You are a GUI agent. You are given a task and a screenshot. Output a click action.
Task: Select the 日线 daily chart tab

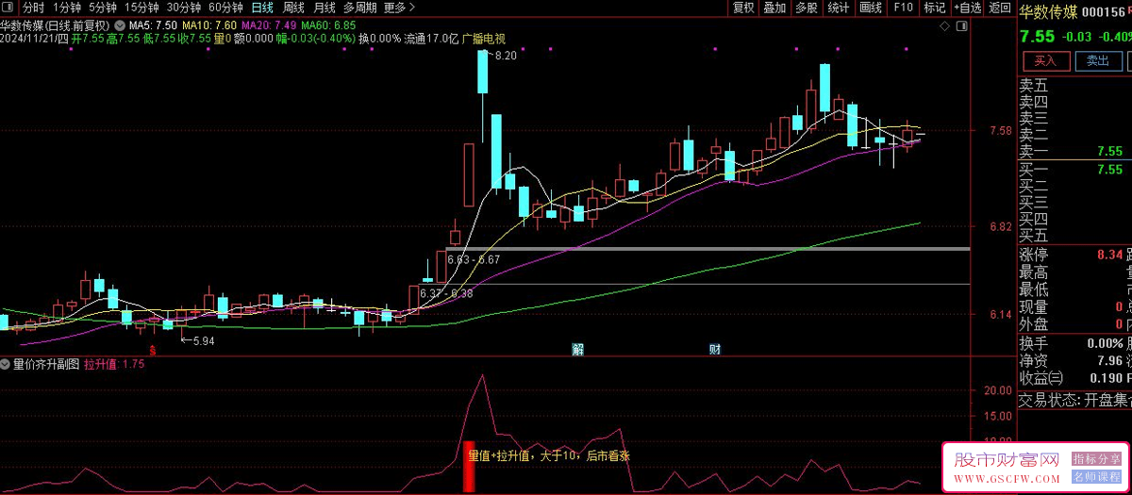point(262,8)
